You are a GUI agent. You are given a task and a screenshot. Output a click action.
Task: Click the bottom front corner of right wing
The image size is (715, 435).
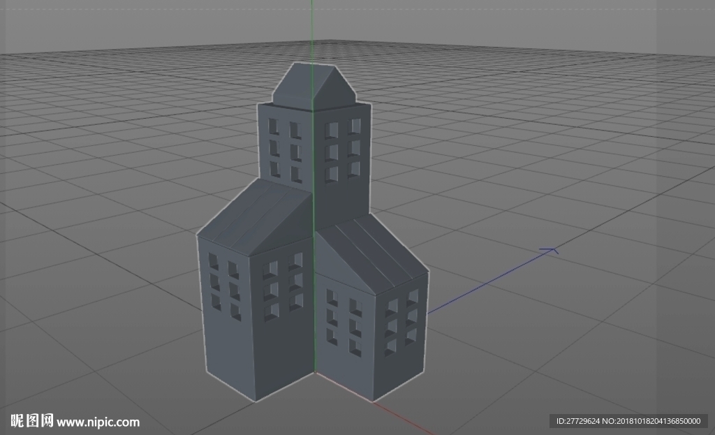[x=374, y=401]
